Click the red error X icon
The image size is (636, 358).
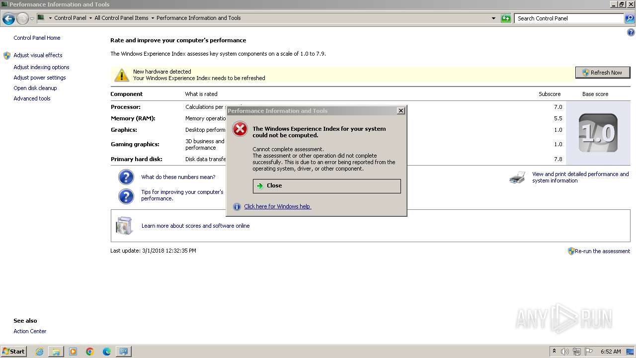pyautogui.click(x=240, y=129)
